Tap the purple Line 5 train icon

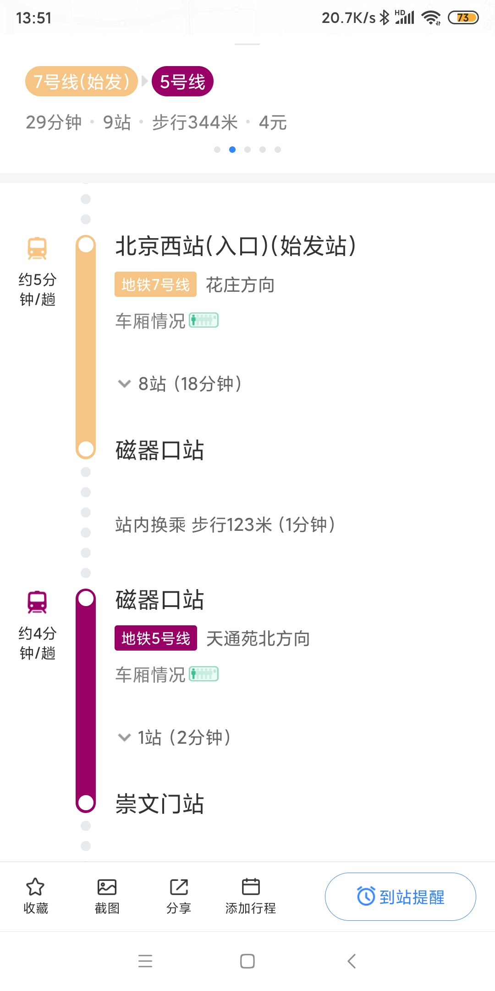tap(37, 602)
